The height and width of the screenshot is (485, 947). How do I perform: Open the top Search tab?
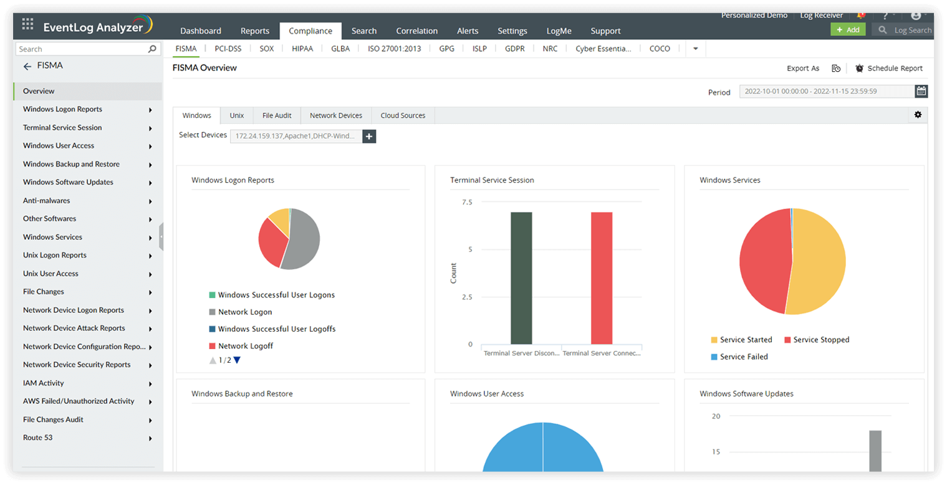[364, 31]
